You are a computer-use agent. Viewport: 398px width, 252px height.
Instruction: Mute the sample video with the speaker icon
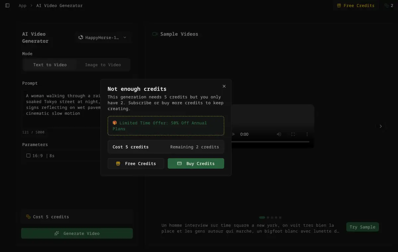pyautogui.click(x=279, y=134)
